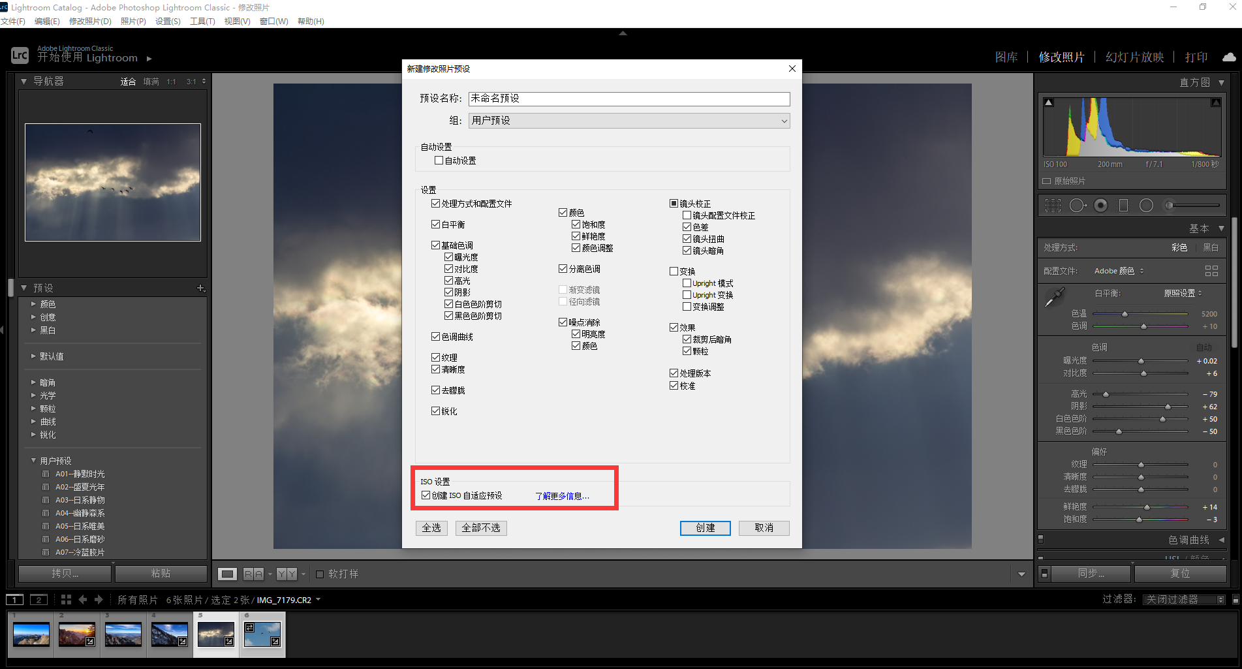
Task: Expand the 色调曲线 panel
Action: click(1221, 540)
